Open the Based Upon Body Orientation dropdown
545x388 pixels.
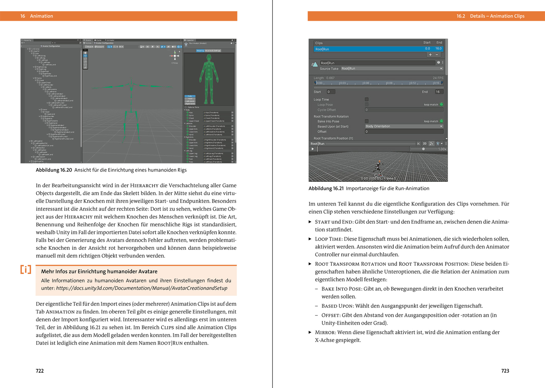(404, 126)
